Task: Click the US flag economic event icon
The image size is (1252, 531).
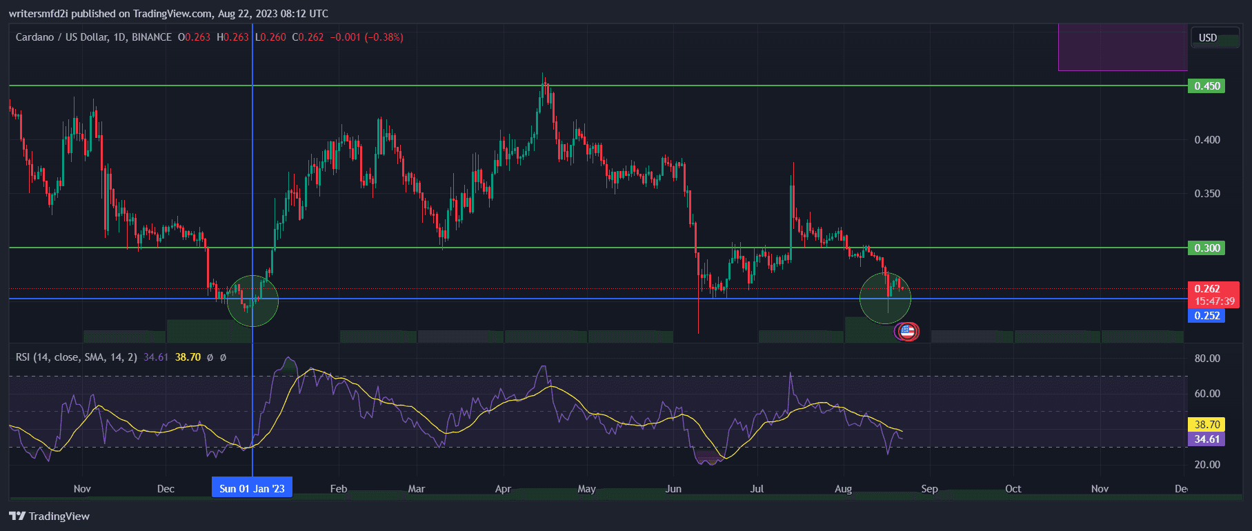Action: pos(907,332)
